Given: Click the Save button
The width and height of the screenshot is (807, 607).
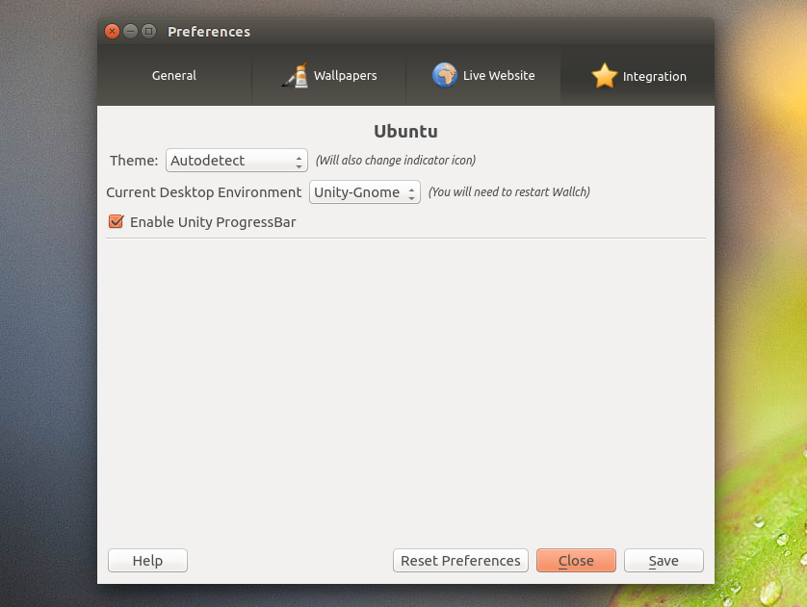Looking at the screenshot, I should tap(664, 560).
